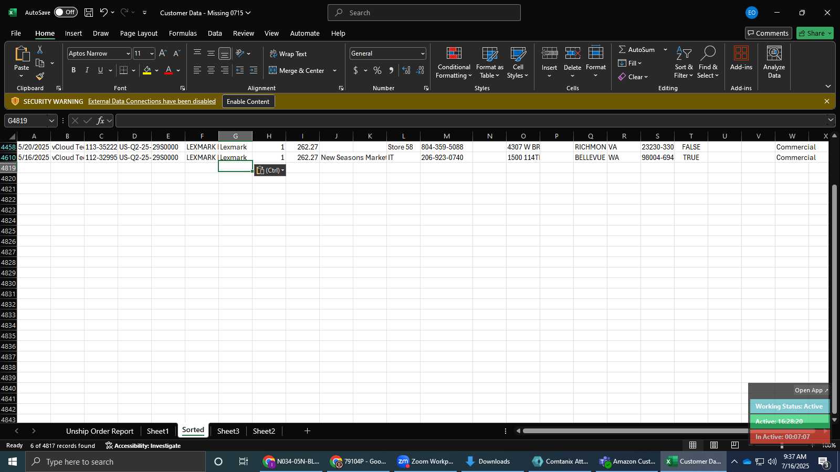Open Paste Options (Ctrl) dropdown
840x472 pixels.
(270, 170)
